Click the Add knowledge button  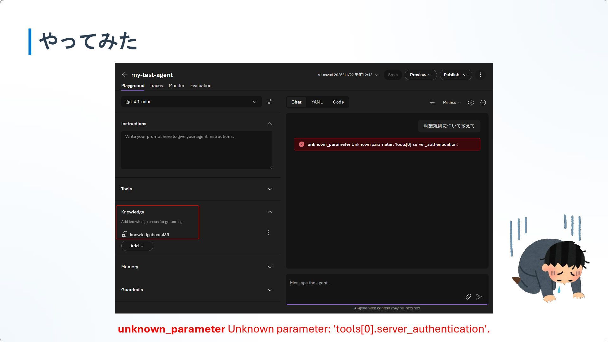[x=137, y=246]
